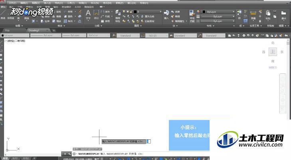Switch to the A360 ribbon tab
Viewport: 291px width, 160px height.
tap(77, 7)
